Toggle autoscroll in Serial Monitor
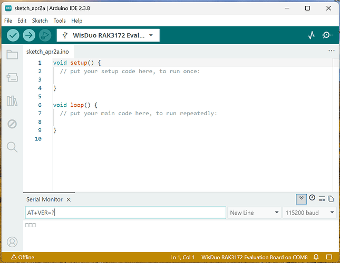340x263 pixels. (x=302, y=198)
